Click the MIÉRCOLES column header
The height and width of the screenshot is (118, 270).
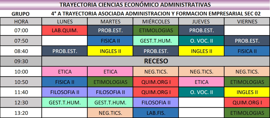coord(156,22)
